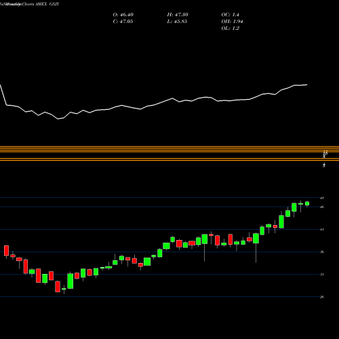The width and height of the screenshot is (339, 339).
Task: Click the 41 price axis label
Action: pos(322,229)
